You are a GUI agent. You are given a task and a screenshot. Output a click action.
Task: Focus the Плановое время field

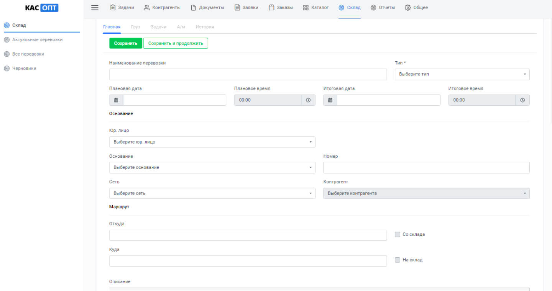(268, 100)
